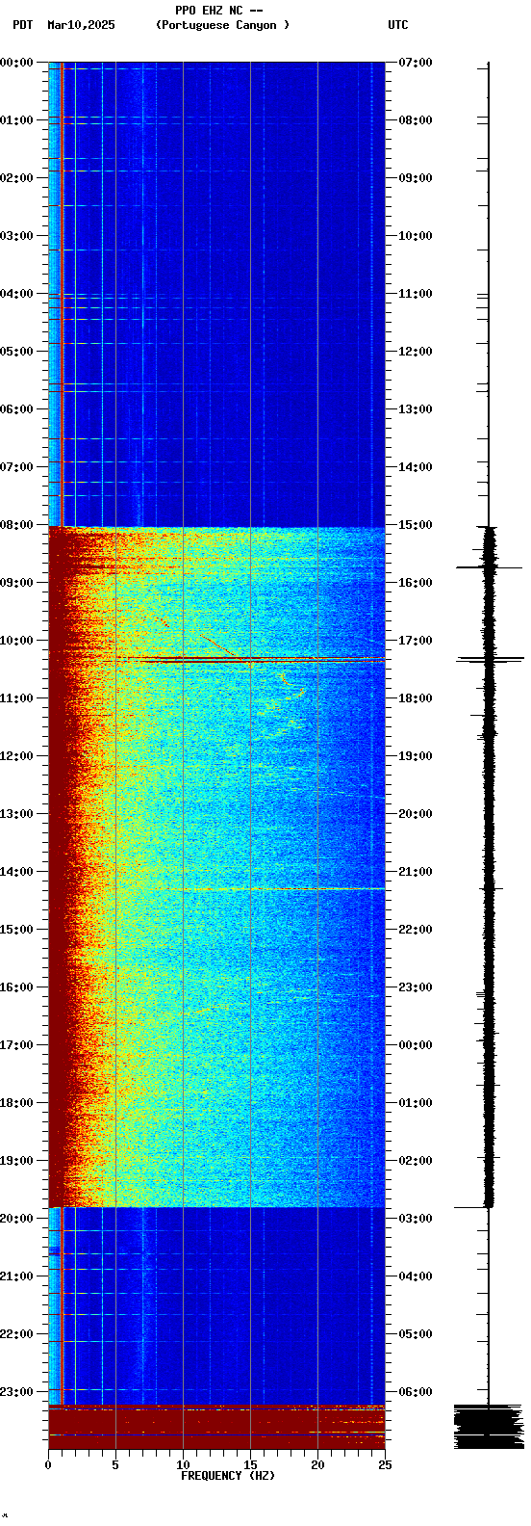
Task: Click the 07:00 UTC time label
Action: coord(416,63)
